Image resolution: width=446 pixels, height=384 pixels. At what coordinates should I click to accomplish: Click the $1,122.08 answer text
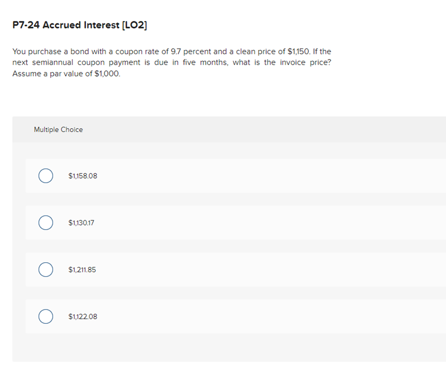coord(83,317)
